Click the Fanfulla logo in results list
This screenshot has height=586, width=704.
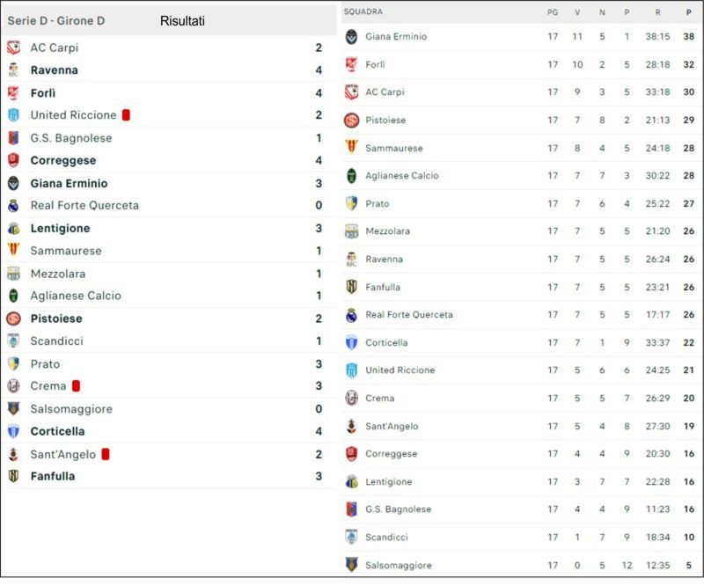[13, 476]
